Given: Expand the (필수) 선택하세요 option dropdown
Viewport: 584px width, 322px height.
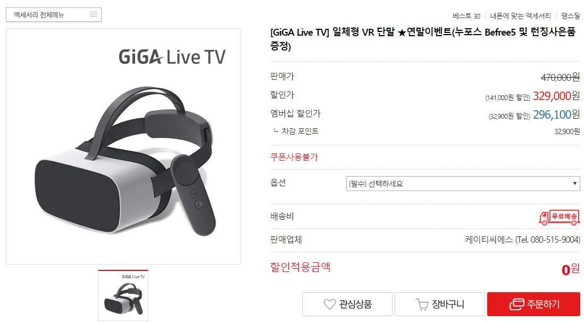Looking at the screenshot, I should pos(463,184).
